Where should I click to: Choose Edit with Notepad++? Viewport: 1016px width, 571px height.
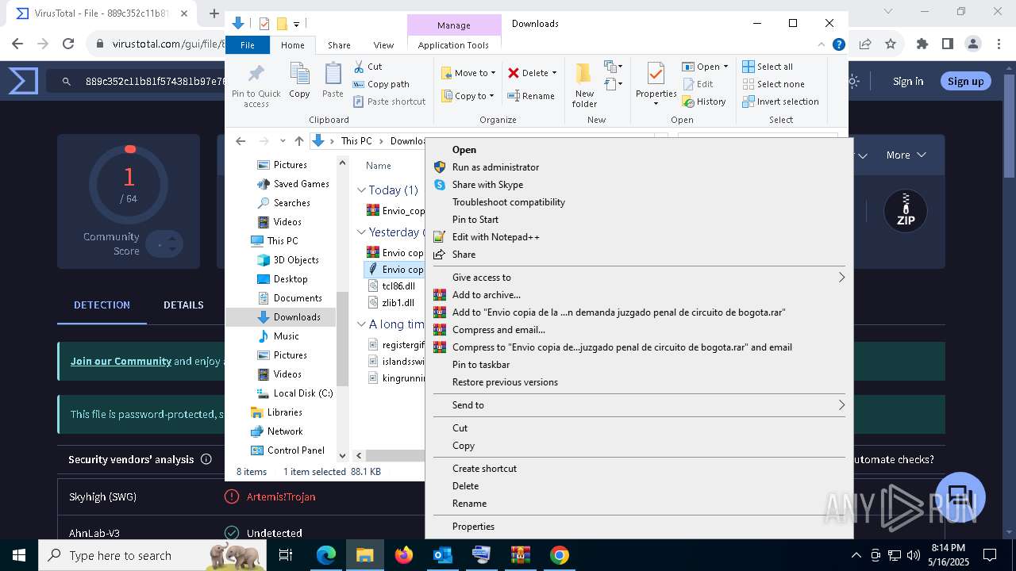638,237
